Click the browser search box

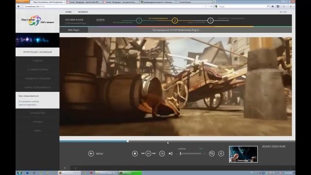pos(241,6)
